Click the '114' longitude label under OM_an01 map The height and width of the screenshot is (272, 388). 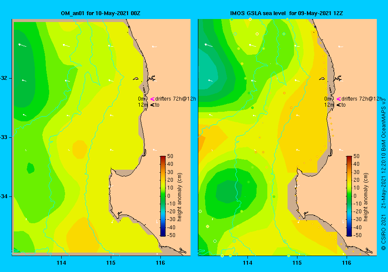[61, 263]
